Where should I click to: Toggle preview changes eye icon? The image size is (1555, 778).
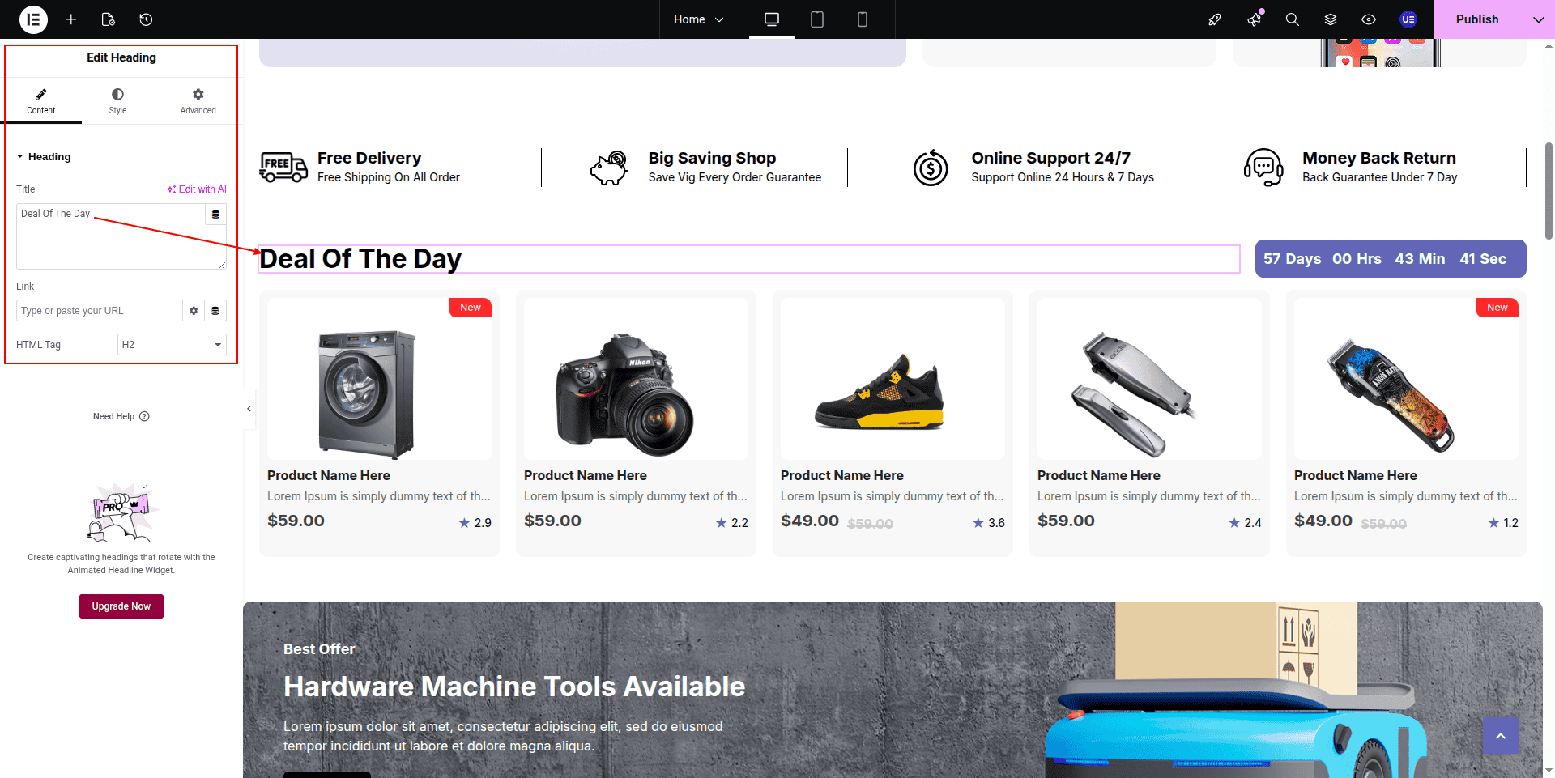click(x=1368, y=19)
